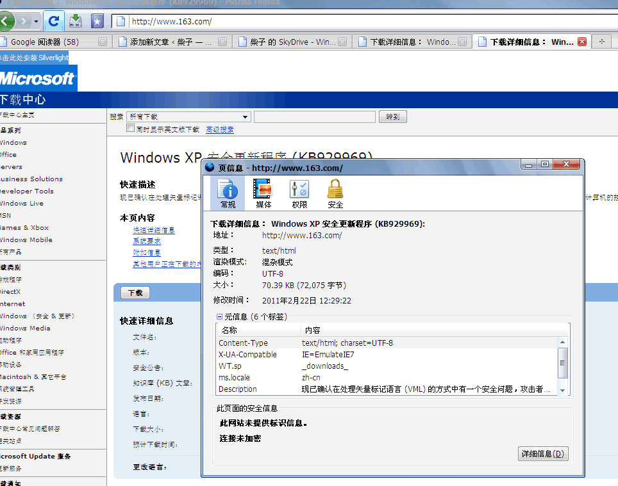Select the X-UA-Compatible meta row

pyautogui.click(x=387, y=355)
